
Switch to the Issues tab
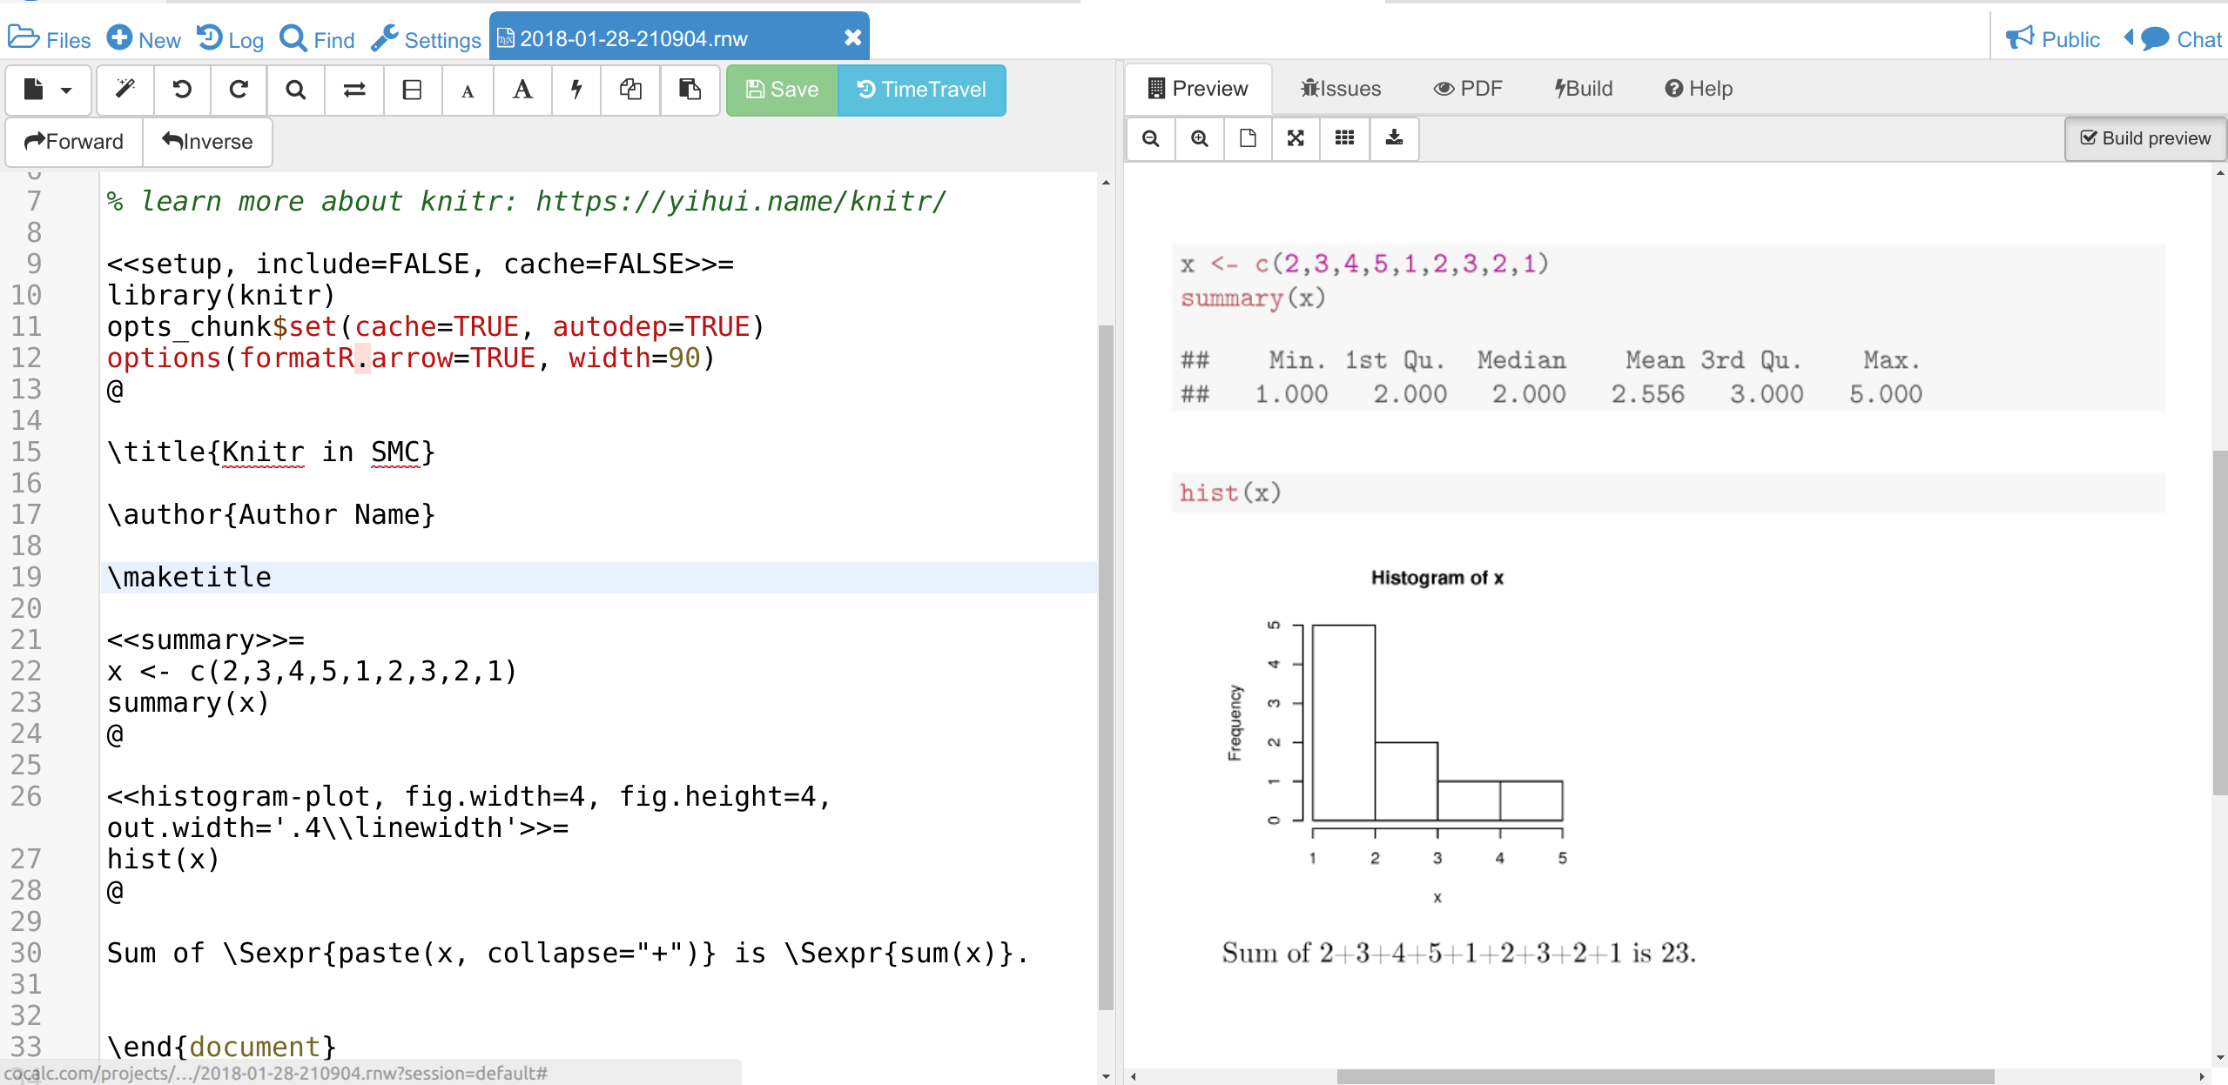pos(1341,89)
